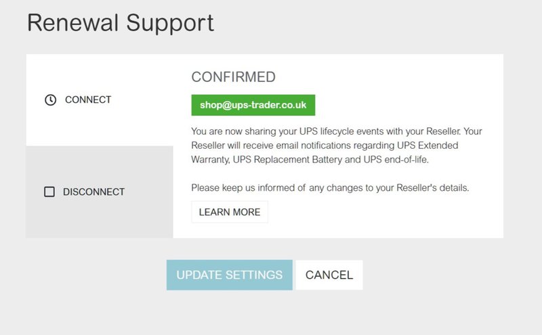542x335 pixels.
Task: Dismiss changes with the CANCEL button
Action: tap(329, 275)
